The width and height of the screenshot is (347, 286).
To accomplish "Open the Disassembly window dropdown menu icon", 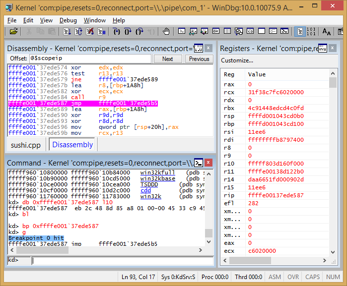I will 198,49.
